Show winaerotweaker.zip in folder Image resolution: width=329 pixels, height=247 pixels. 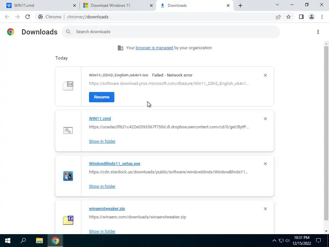click(x=102, y=231)
